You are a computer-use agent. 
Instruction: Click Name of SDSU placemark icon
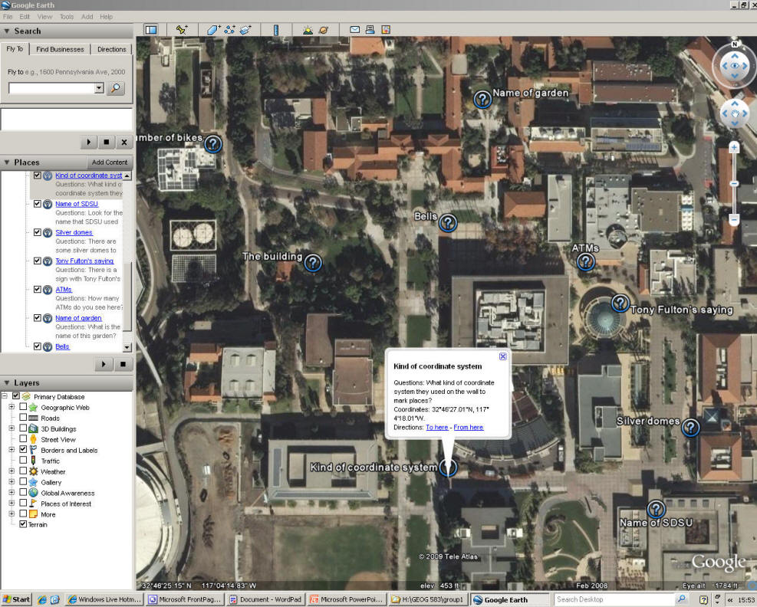(x=656, y=509)
